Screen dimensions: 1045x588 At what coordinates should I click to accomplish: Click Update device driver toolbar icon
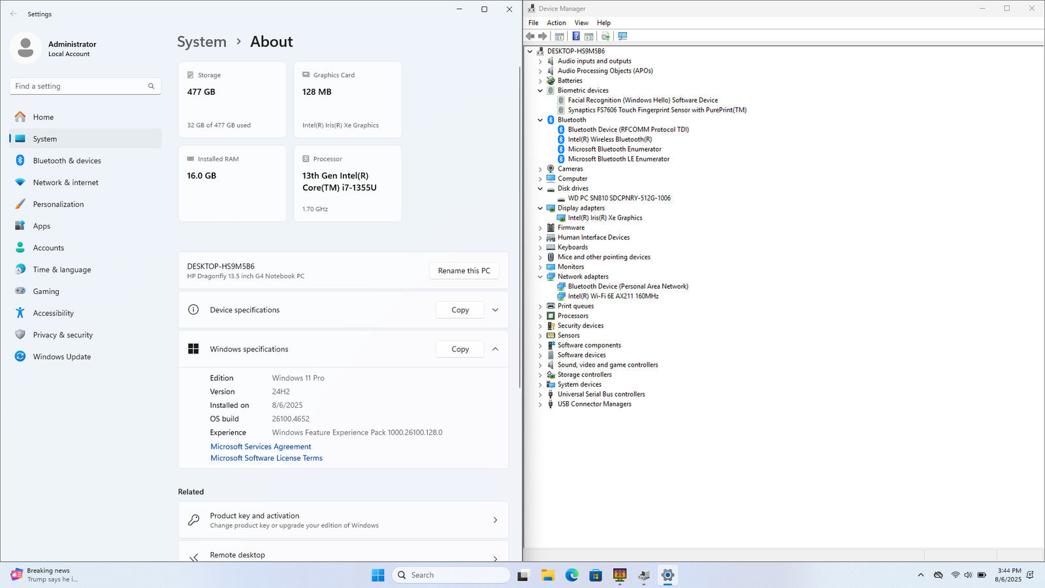[x=605, y=37]
